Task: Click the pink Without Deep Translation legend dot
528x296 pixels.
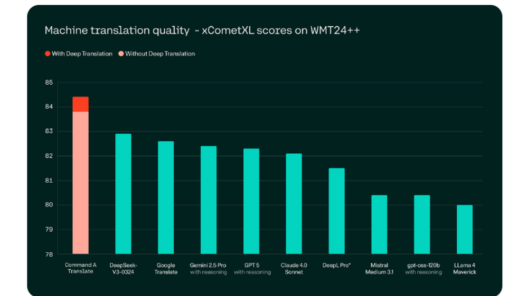Action: pos(121,54)
